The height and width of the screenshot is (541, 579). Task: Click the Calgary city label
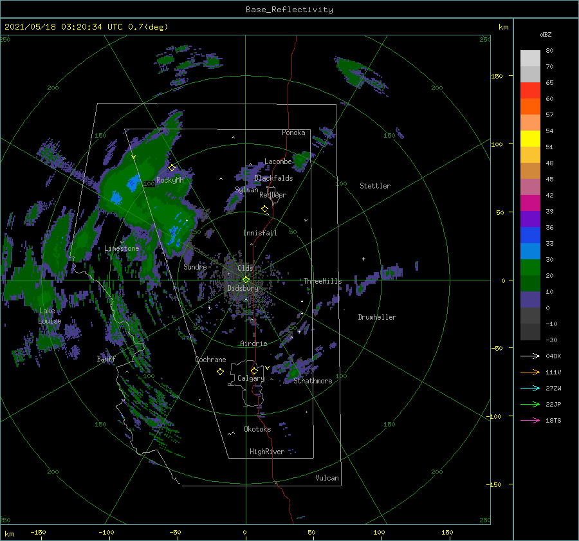(x=251, y=378)
